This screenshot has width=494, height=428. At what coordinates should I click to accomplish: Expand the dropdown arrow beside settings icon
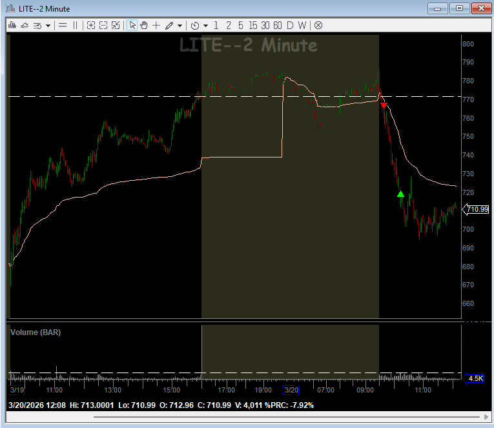click(48, 26)
